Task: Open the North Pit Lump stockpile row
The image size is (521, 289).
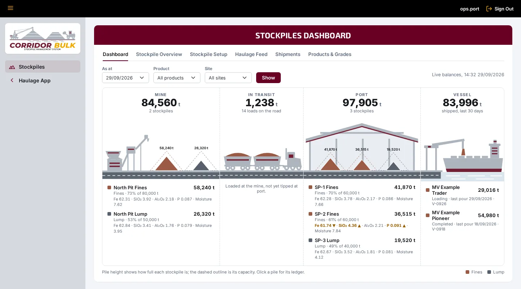Action: coord(161,222)
